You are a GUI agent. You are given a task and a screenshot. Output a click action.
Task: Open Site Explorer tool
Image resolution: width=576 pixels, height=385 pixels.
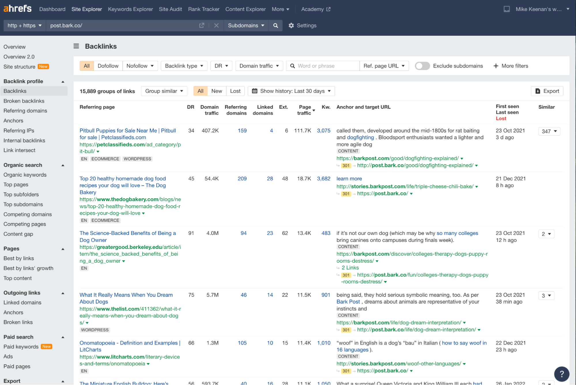[86, 9]
